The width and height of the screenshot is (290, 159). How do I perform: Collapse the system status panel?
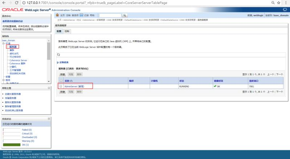coord(49,119)
